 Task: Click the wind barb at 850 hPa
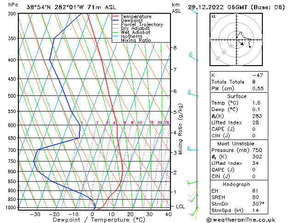click(x=193, y=182)
